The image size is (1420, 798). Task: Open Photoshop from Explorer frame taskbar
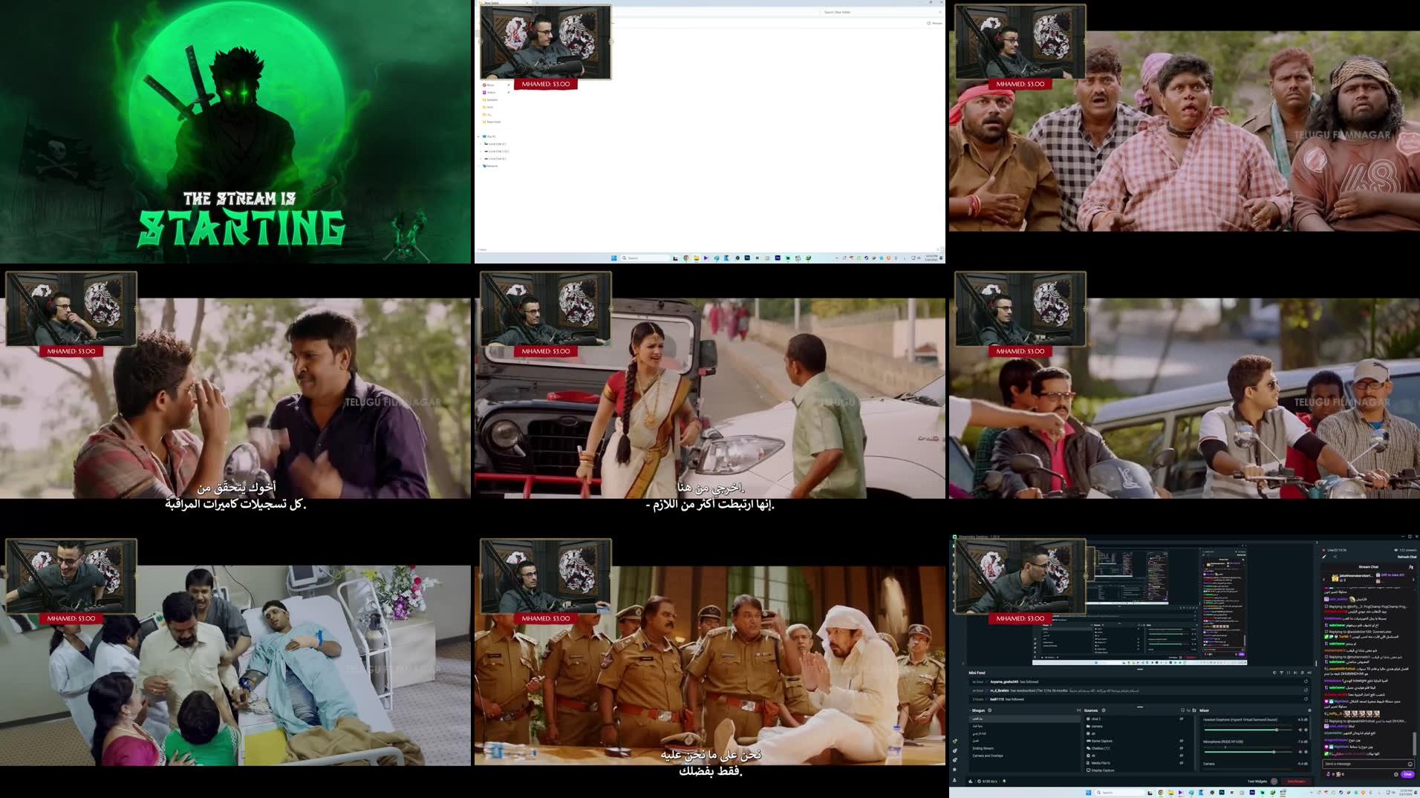[747, 258]
